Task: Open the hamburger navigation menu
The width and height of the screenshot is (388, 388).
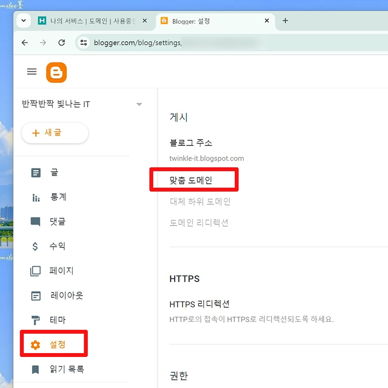Action: 32,71
